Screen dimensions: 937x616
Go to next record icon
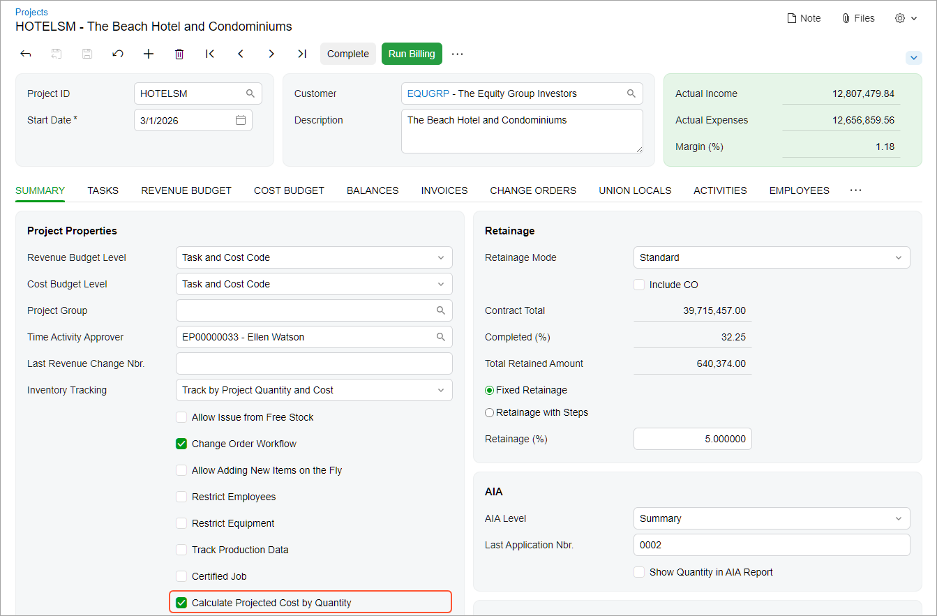pyautogui.click(x=271, y=54)
